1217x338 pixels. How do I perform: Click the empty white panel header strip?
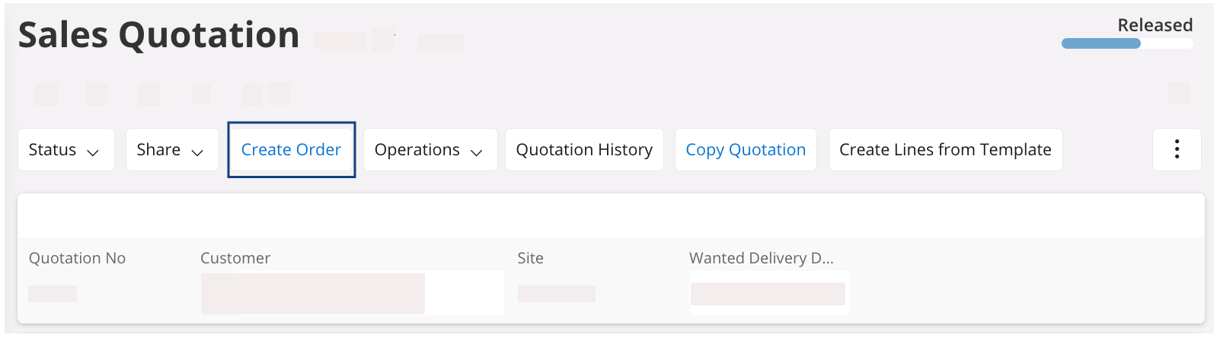coord(609,215)
